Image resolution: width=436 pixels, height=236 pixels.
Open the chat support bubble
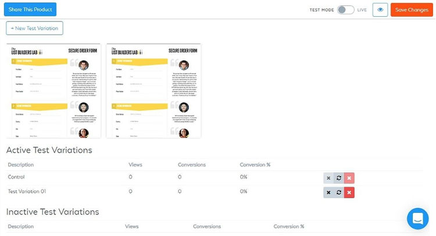417,219
